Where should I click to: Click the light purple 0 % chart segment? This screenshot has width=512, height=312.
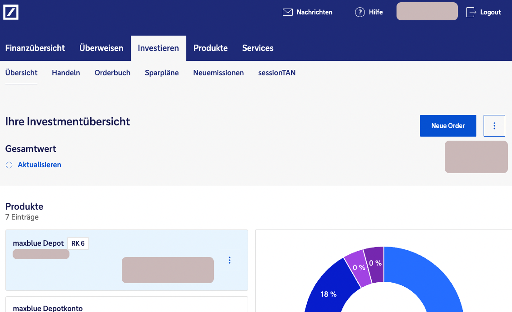point(359,268)
